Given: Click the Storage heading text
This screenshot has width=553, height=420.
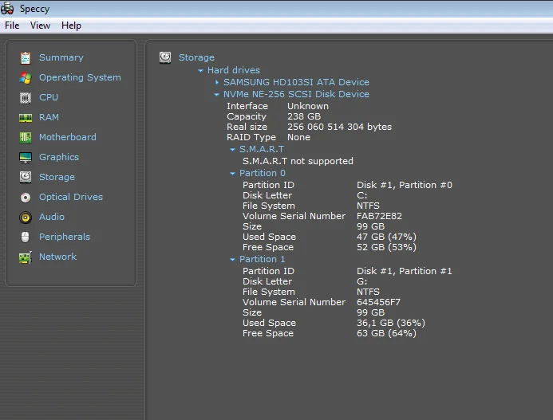Looking at the screenshot, I should [196, 57].
